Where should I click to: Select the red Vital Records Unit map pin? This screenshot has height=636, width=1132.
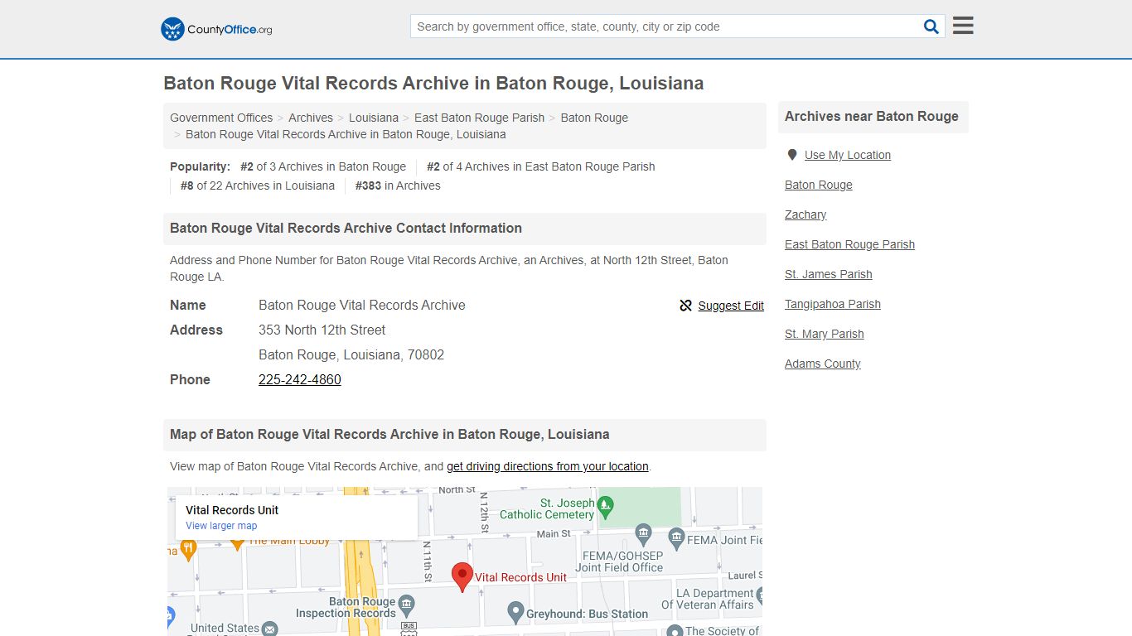[462, 577]
